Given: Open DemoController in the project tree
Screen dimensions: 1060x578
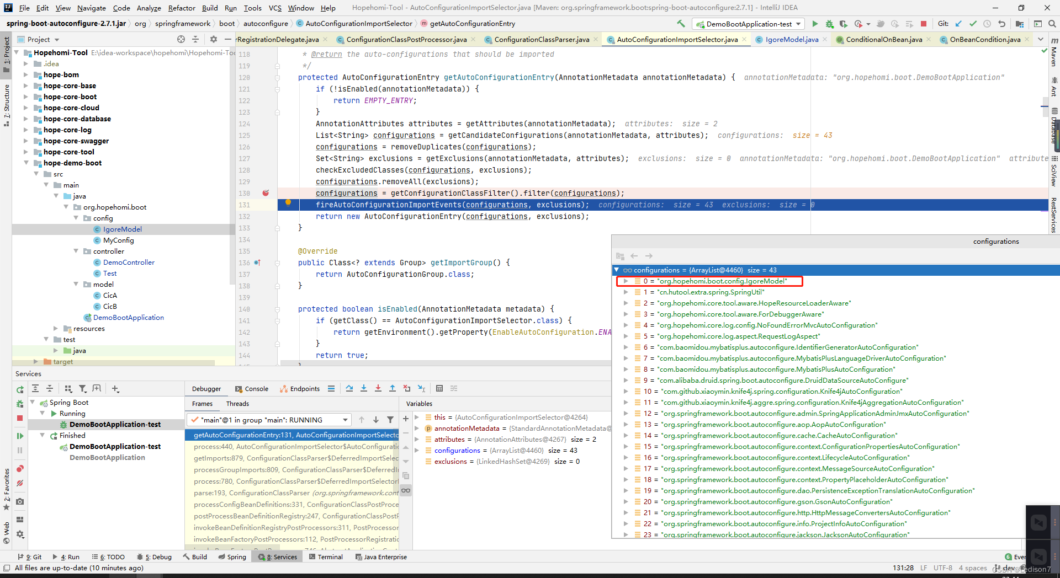Looking at the screenshot, I should [x=129, y=263].
